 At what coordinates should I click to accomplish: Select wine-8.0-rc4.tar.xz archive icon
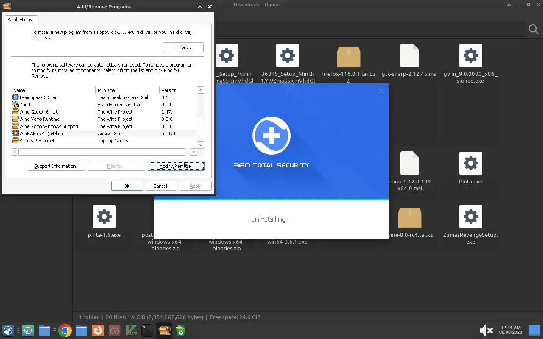tap(409, 217)
